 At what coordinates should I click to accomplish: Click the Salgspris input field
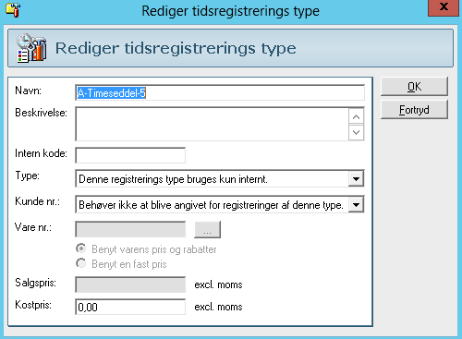[130, 285]
